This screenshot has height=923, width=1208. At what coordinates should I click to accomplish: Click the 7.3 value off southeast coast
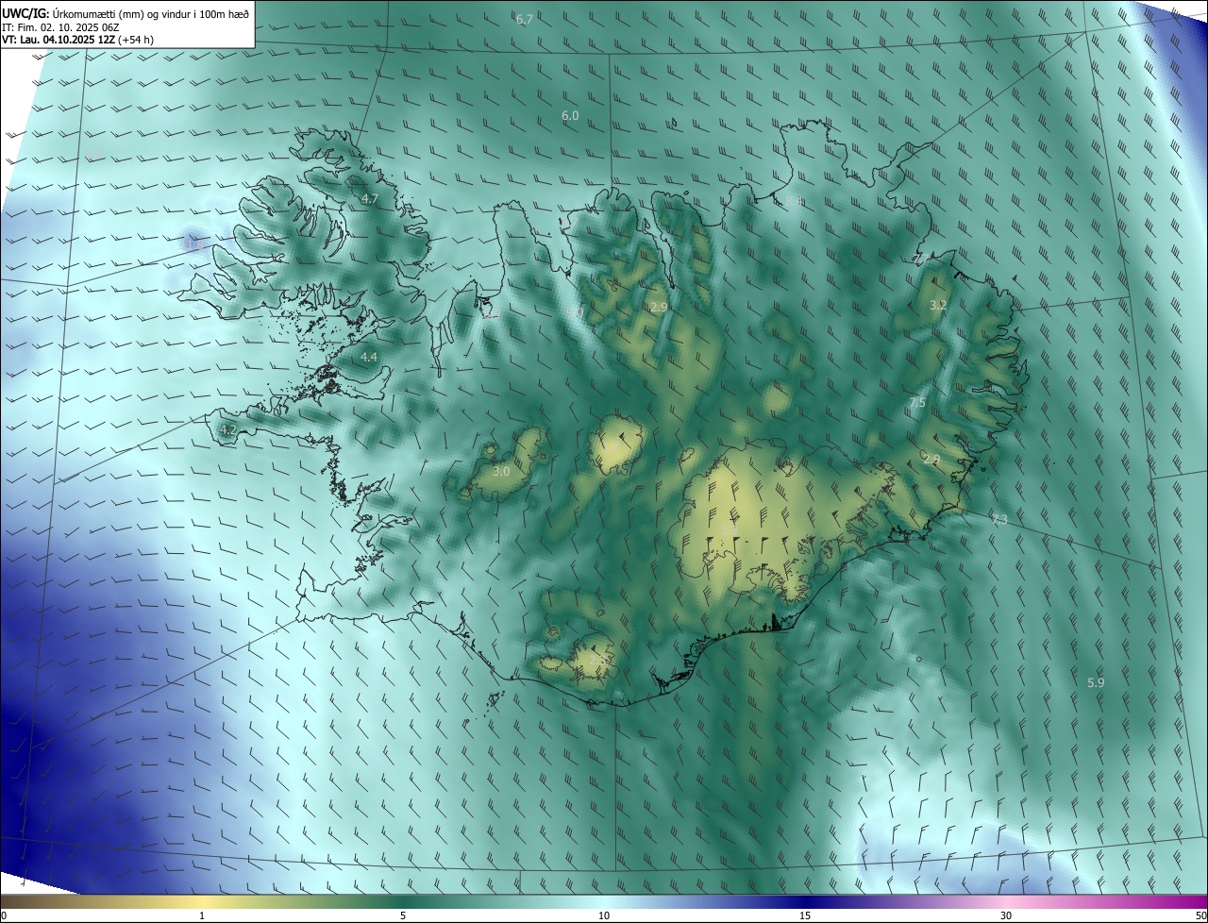(998, 520)
